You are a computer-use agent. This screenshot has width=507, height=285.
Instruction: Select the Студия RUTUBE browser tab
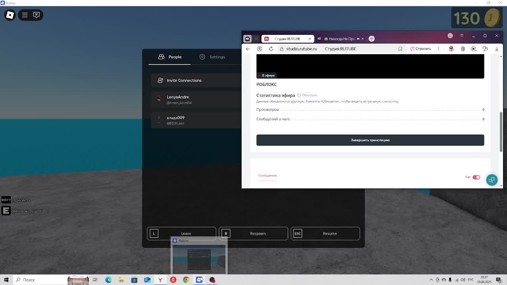(288, 39)
